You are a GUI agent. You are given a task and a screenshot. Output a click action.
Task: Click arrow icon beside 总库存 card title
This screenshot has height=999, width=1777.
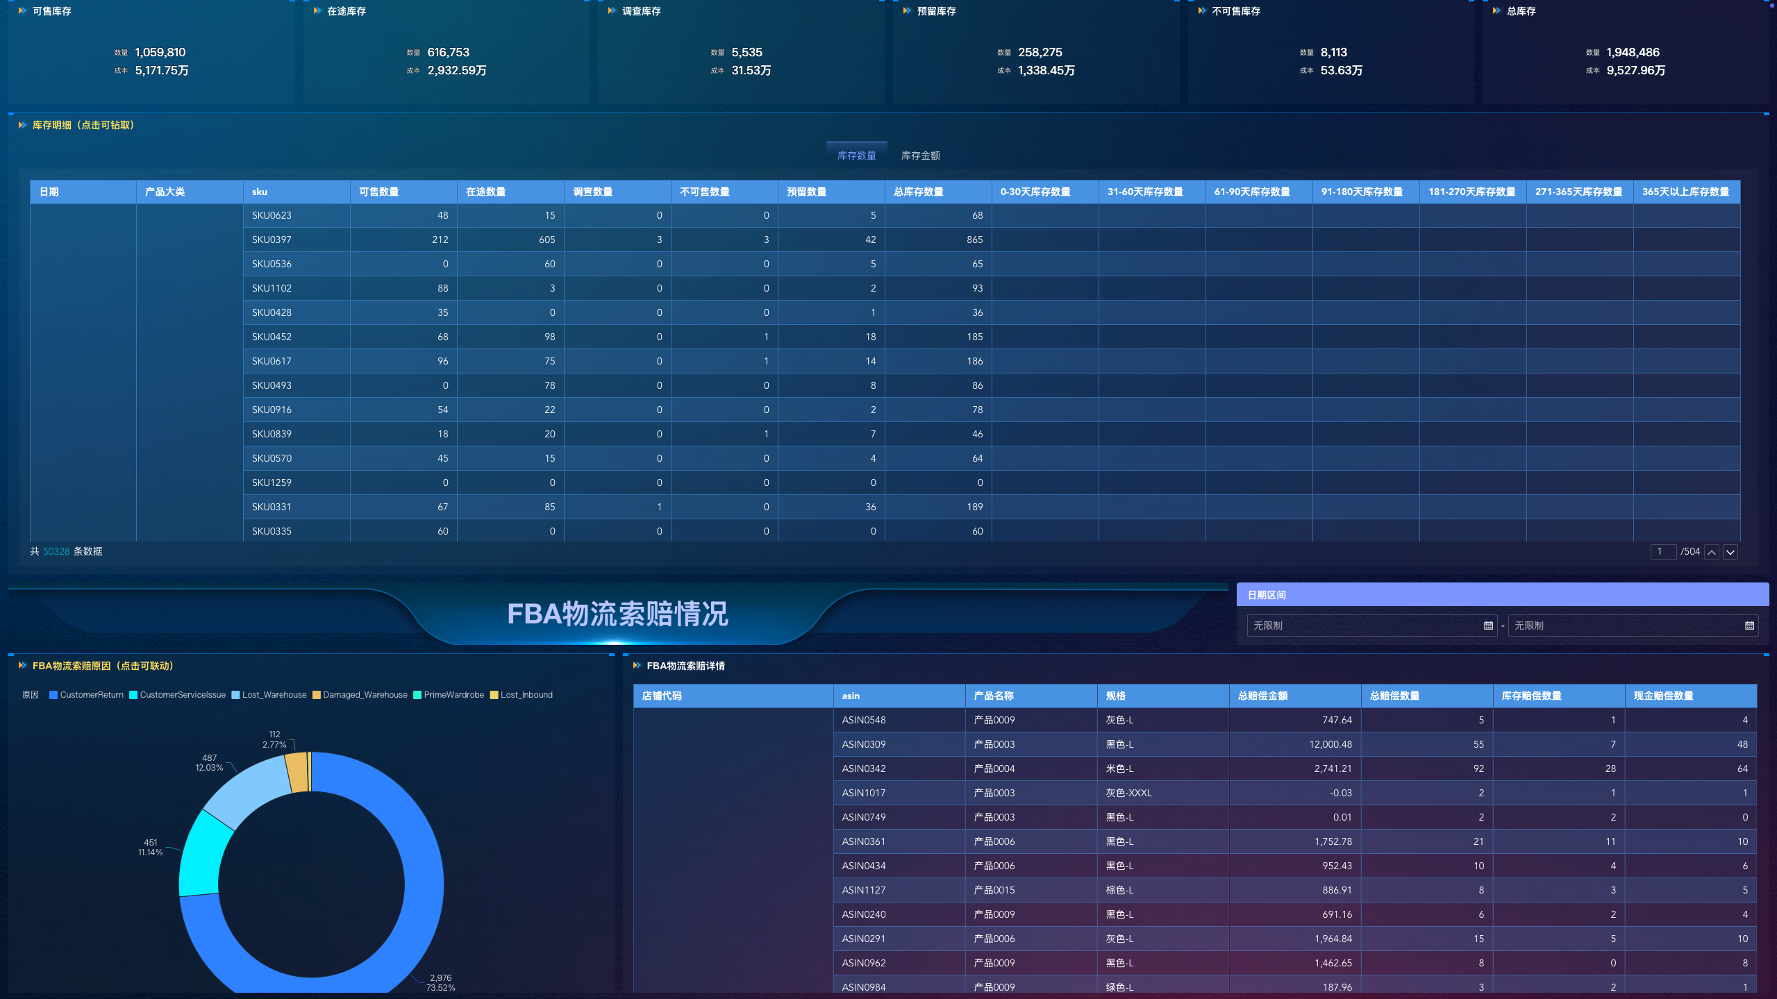[1496, 11]
